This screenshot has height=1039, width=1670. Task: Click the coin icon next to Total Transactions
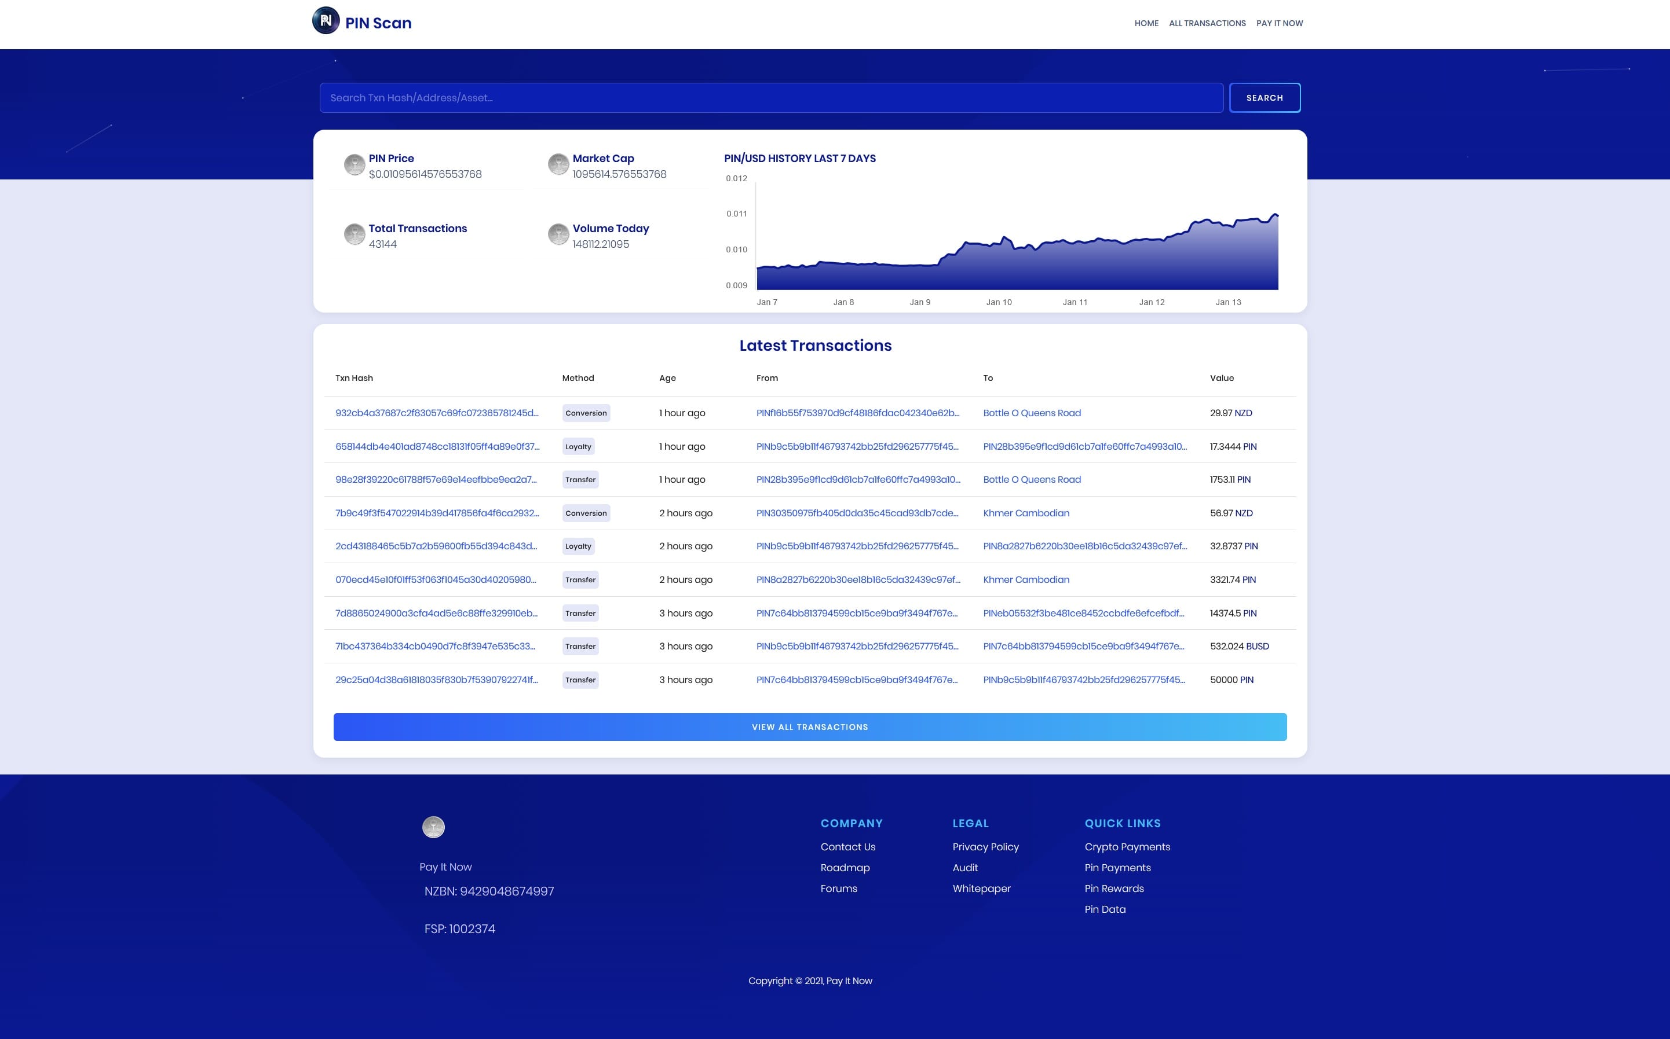[x=354, y=234]
